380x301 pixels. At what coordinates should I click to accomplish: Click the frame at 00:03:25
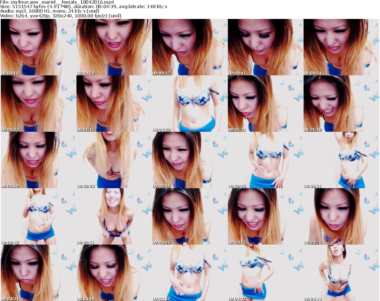(341, 216)
